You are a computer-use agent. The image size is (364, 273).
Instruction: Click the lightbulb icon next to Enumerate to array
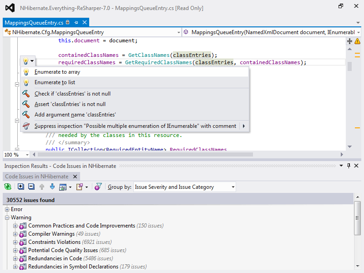[x=26, y=72]
